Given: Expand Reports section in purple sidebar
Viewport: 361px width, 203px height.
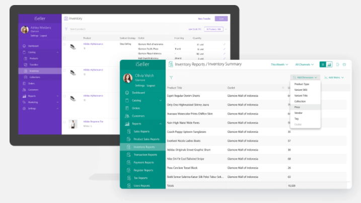Looking at the screenshot, I should pyautogui.click(x=57, y=96).
